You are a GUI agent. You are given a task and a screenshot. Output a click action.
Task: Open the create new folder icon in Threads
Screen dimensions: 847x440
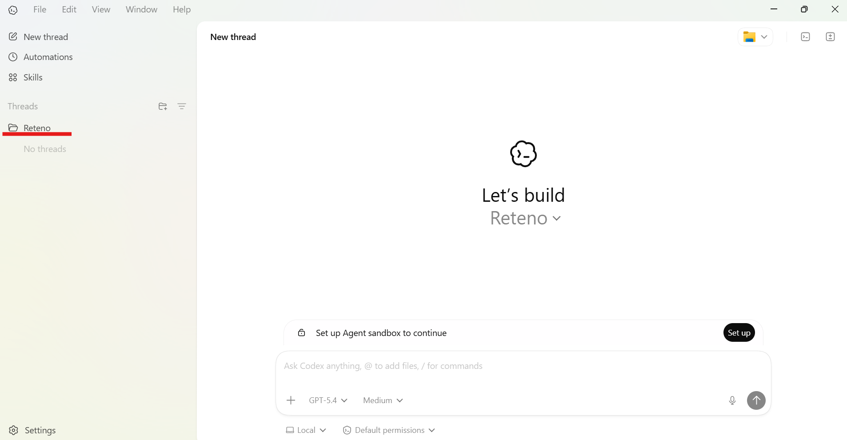click(162, 106)
